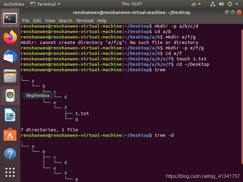Image resolution: width=243 pixels, height=182 pixels.
Task: Click '7 directories, 1 file' summary line
Action: (x=49, y=130)
